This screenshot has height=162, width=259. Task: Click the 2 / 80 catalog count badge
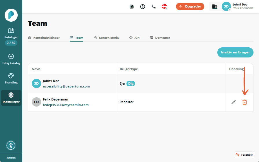tap(11, 43)
